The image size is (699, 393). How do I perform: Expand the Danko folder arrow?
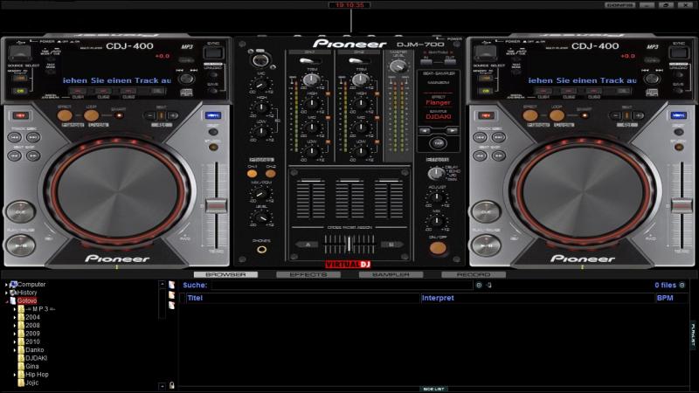pos(15,350)
